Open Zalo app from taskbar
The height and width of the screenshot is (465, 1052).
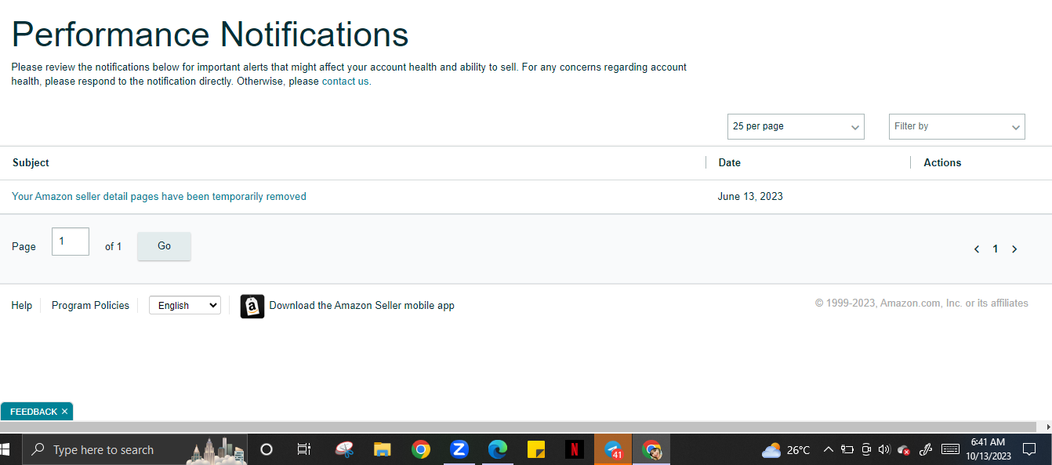coord(459,449)
